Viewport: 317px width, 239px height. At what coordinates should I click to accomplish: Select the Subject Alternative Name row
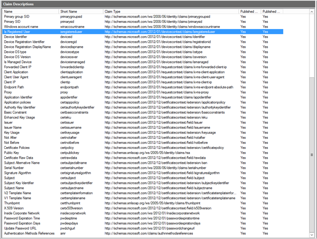point(143,163)
